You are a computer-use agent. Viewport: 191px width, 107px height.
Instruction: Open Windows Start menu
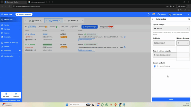click(x=67, y=105)
